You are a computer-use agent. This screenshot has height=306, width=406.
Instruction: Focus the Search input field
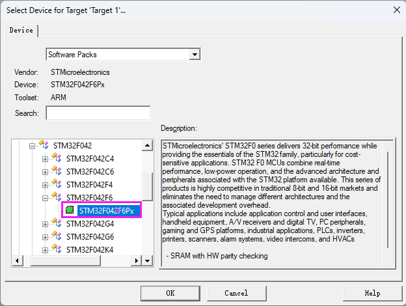coord(98,113)
